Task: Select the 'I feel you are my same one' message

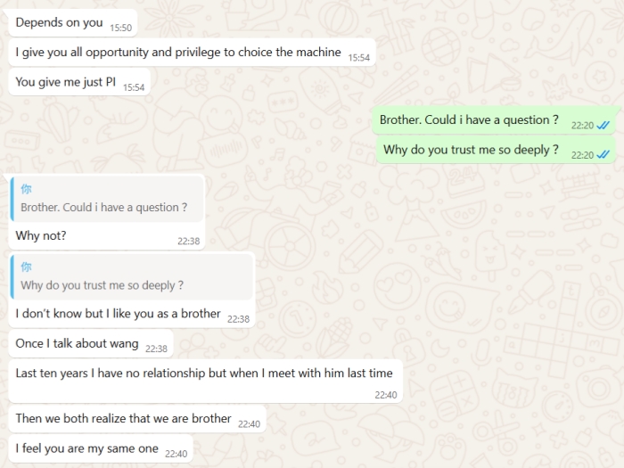Action: (100, 448)
